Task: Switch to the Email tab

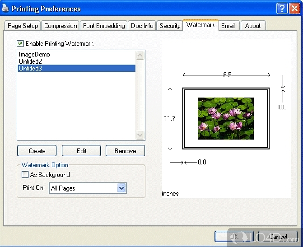Action: pos(228,26)
